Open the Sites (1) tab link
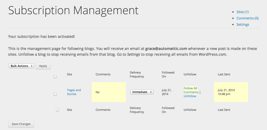This screenshot has width=267, height=130. point(242,12)
